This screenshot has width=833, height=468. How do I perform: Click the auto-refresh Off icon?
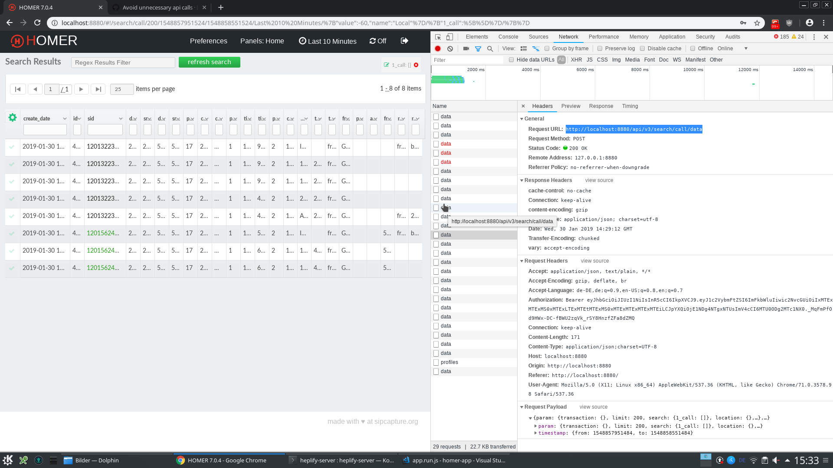pyautogui.click(x=372, y=41)
